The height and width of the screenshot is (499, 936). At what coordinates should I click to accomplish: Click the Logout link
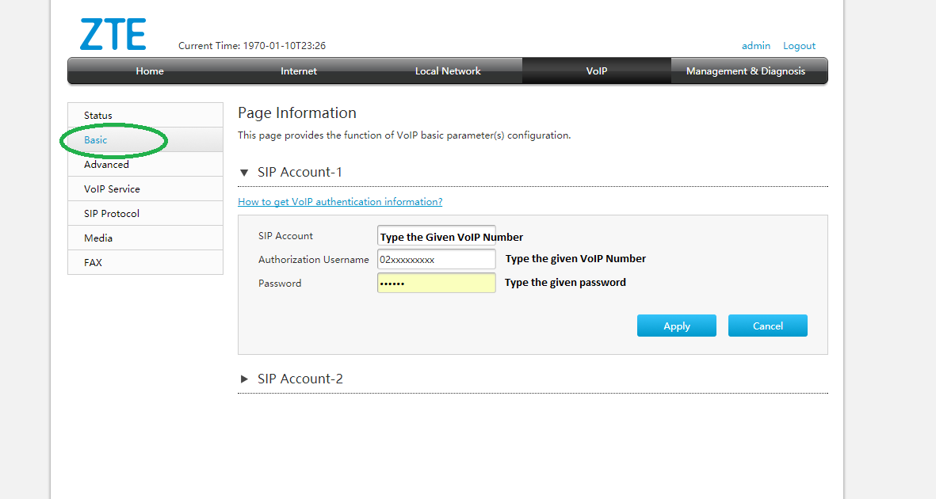click(x=799, y=46)
